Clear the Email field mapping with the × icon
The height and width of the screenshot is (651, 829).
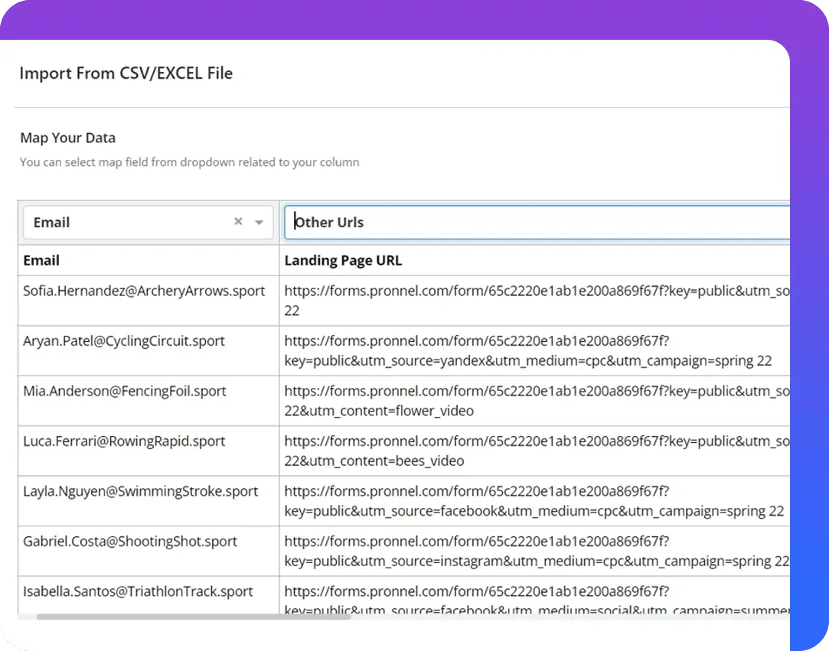pos(237,222)
